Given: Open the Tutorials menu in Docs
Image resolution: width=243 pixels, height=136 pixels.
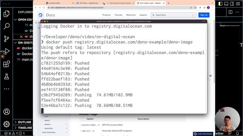Looking at the screenshot, I should [x=118, y=15].
